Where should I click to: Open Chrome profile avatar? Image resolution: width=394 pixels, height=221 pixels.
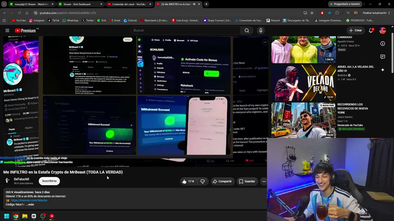356,13
